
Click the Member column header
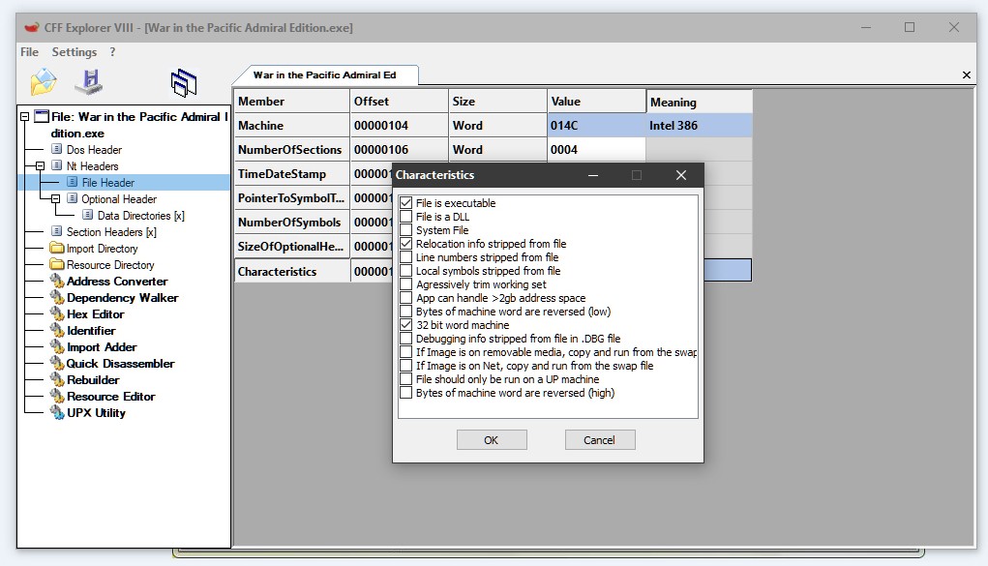291,101
